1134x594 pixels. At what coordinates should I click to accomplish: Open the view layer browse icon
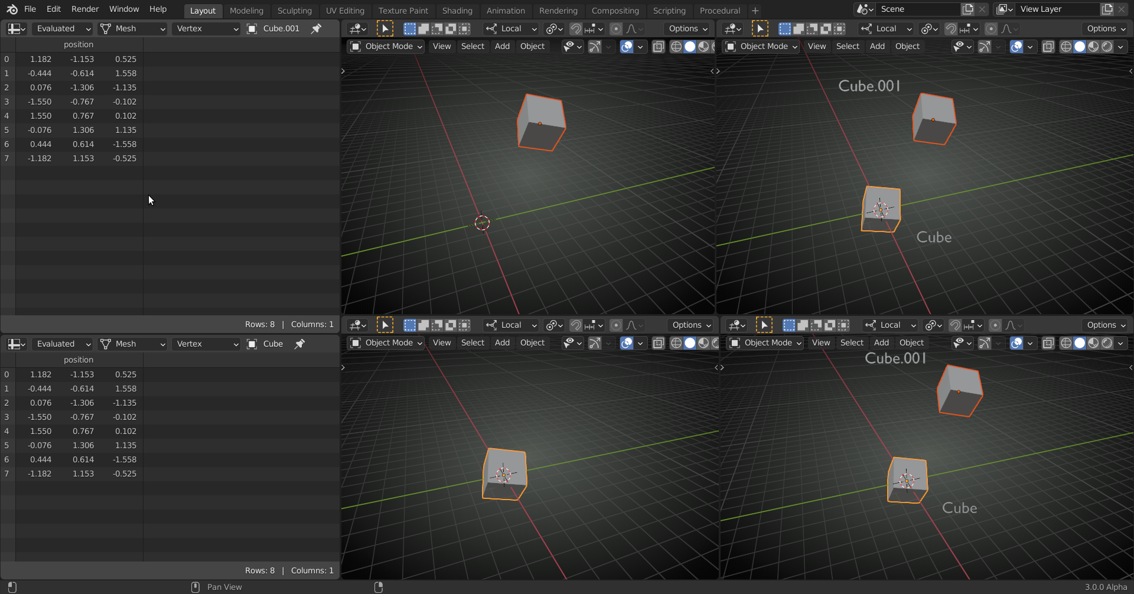[x=1004, y=9]
